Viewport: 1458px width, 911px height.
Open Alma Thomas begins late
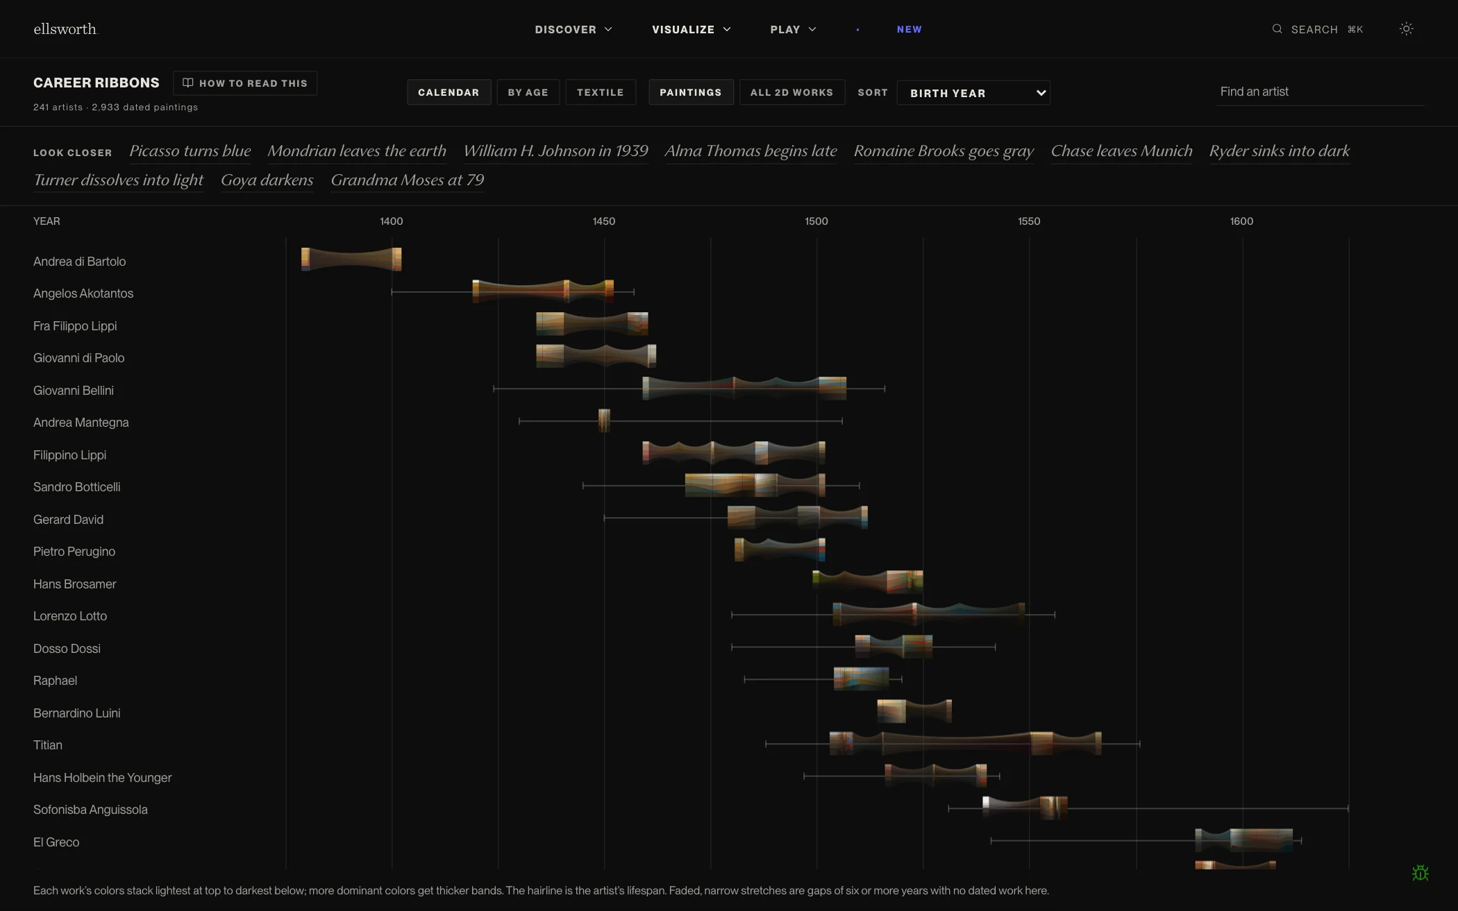click(751, 151)
